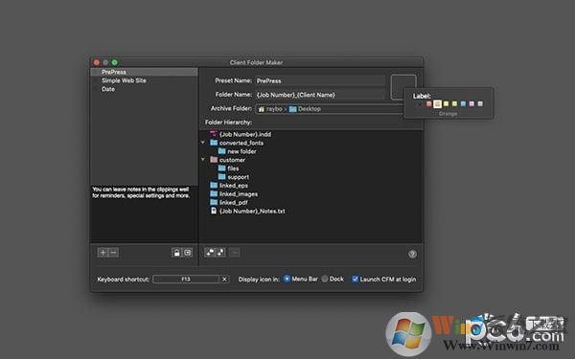
Task: Choose the purple label color
Action: [471, 104]
